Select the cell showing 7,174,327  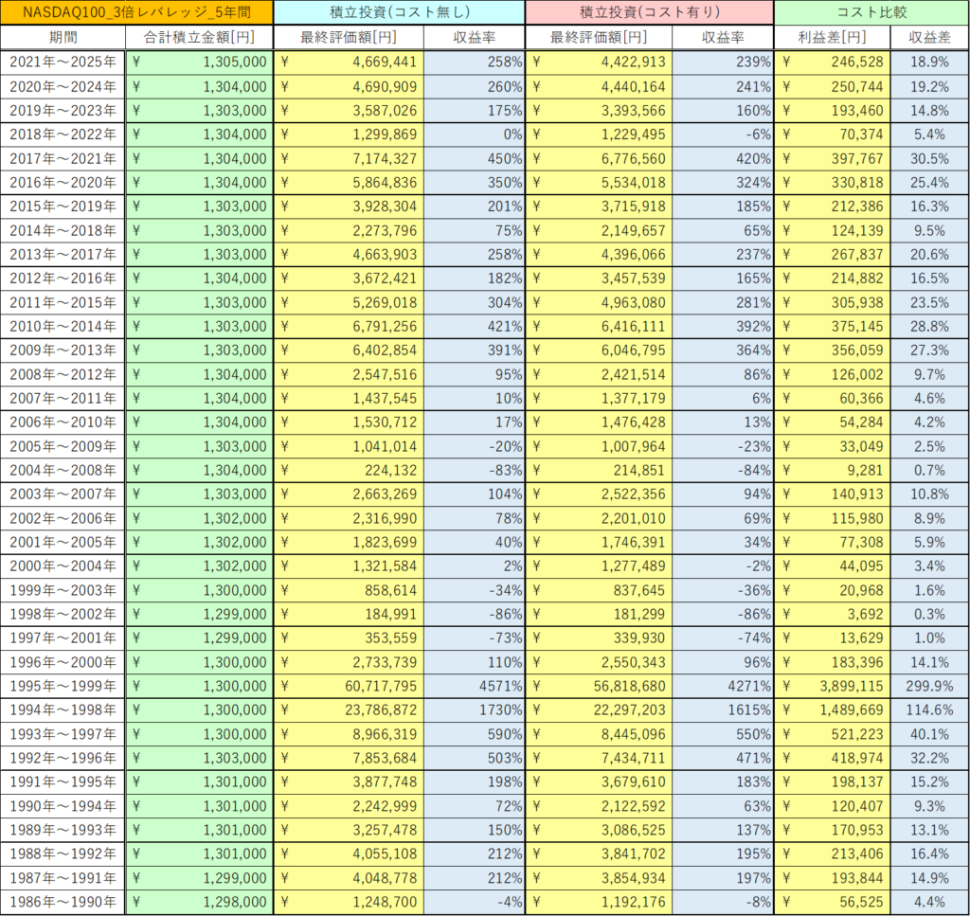(x=349, y=158)
